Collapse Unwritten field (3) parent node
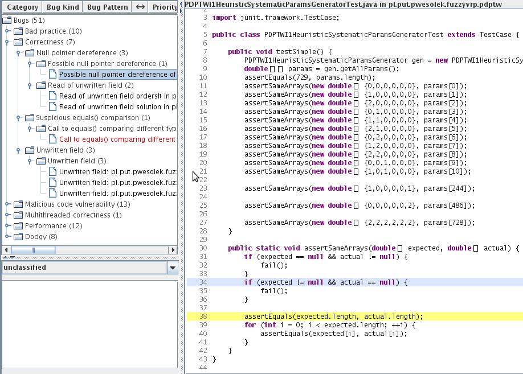Screen dimensions: 523x374 pos(19,150)
